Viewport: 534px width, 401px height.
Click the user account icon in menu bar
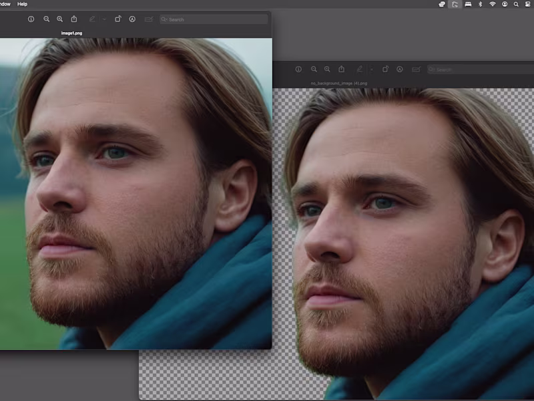coord(505,4)
